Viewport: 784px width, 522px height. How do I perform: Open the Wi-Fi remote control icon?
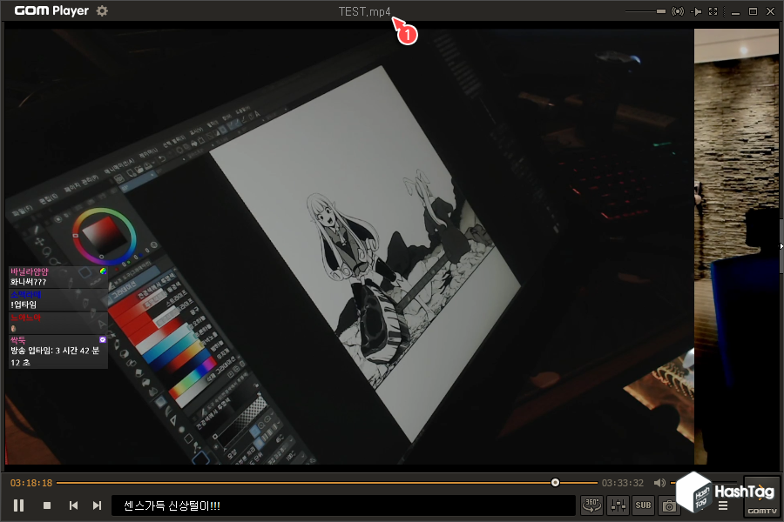678,11
